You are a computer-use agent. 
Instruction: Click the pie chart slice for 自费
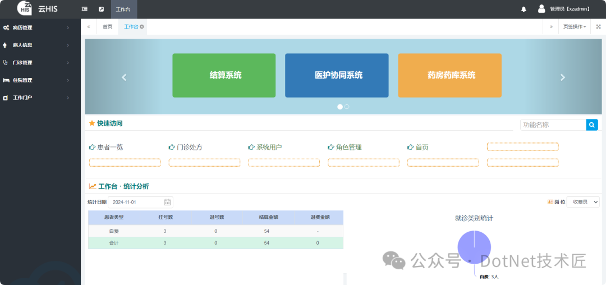[474, 247]
